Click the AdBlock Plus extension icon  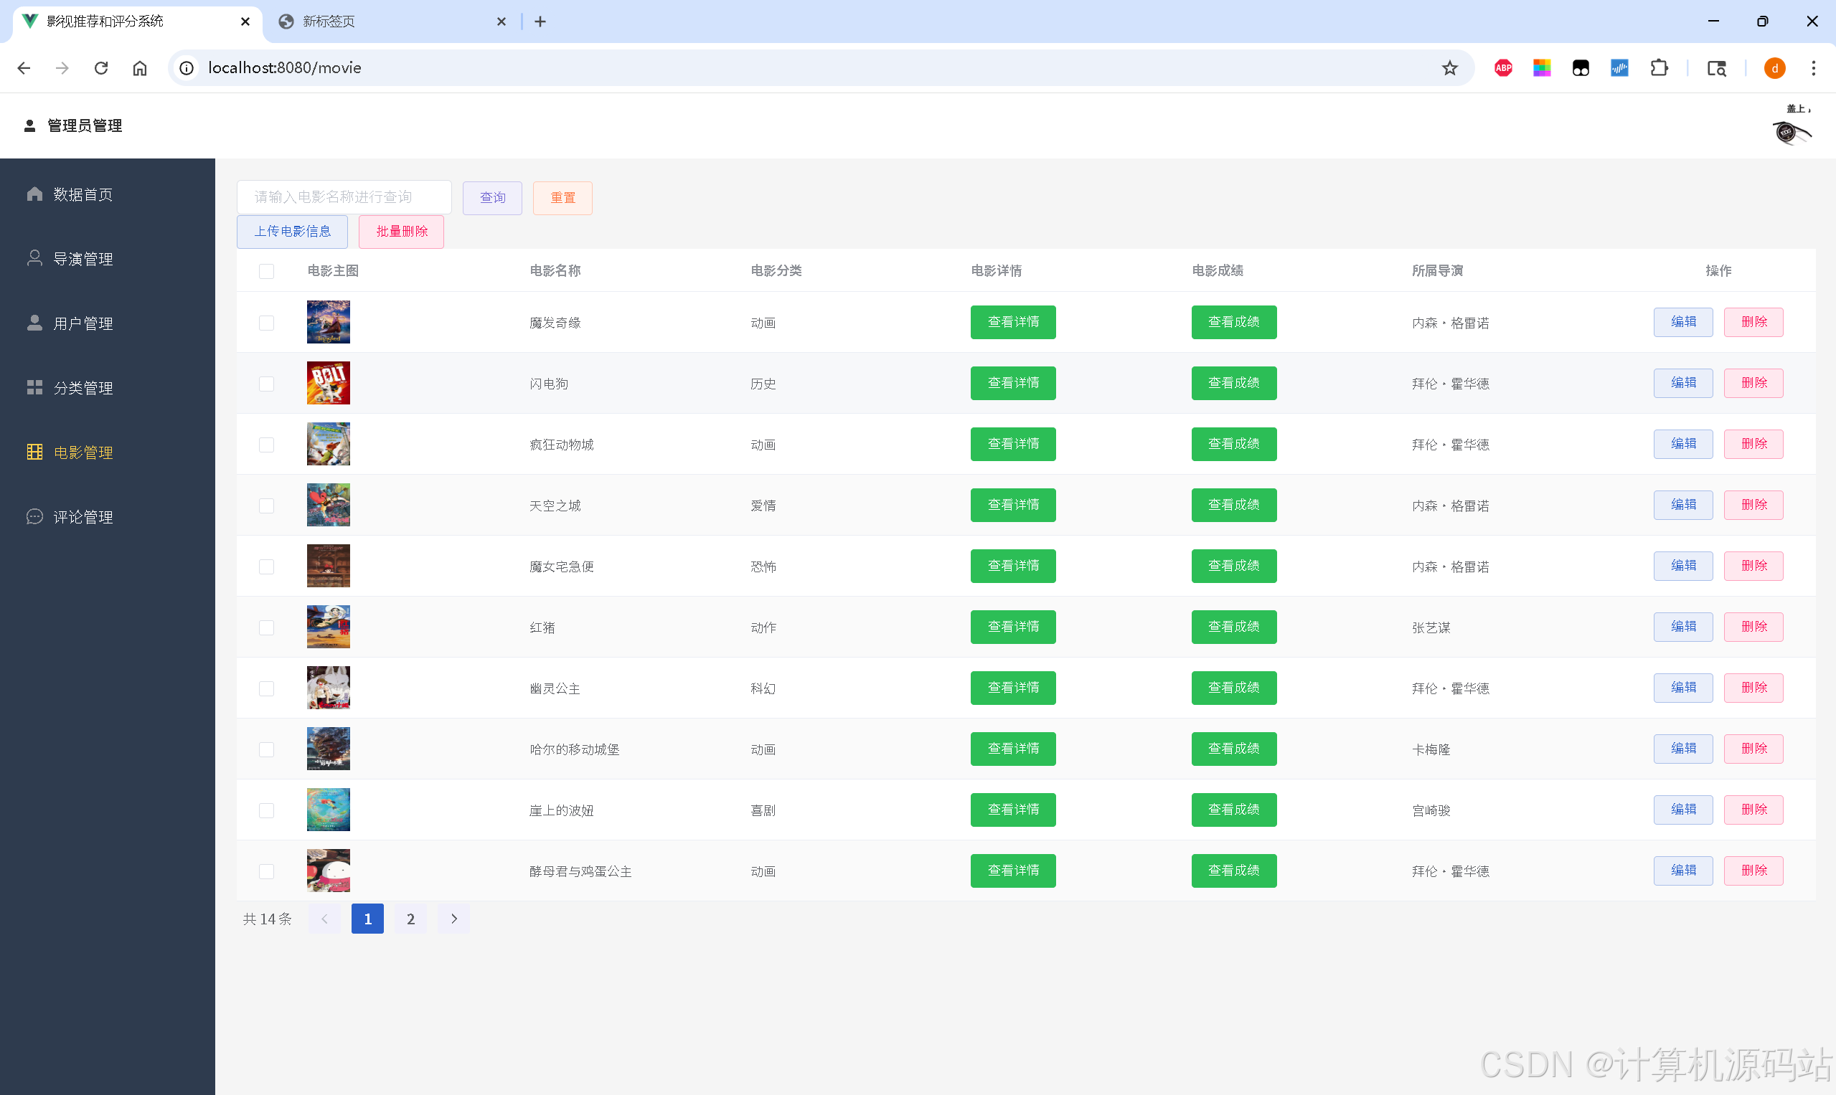point(1503,68)
